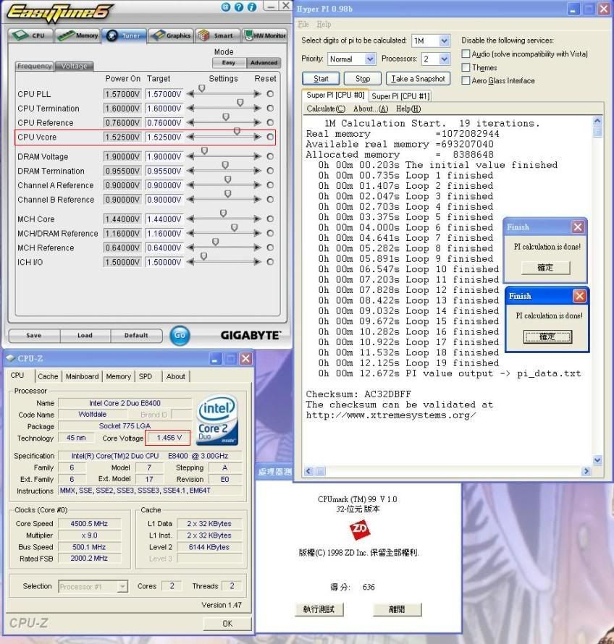This screenshot has height=644, width=614.
Task: Decrease CPU PLL voltage with left arrow
Action: [190, 94]
